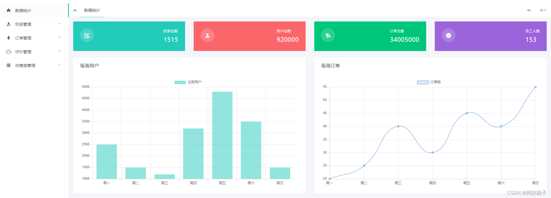Click the home icon beside 数据统计

click(9, 10)
